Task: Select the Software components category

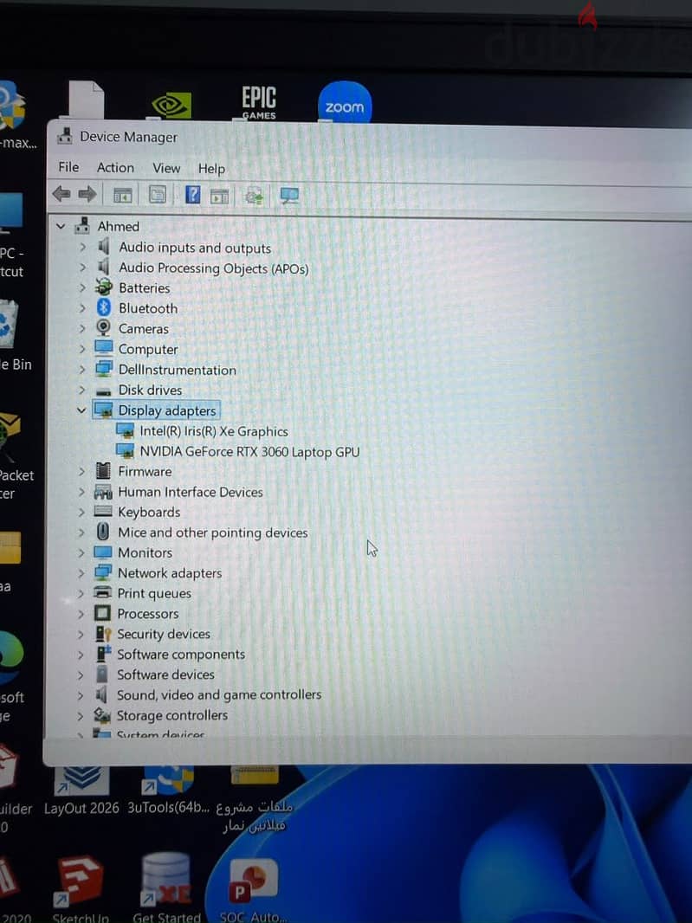Action: coord(181,654)
